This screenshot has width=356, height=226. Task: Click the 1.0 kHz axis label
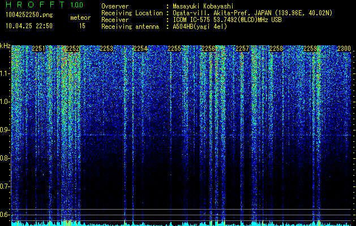click(x=5, y=102)
